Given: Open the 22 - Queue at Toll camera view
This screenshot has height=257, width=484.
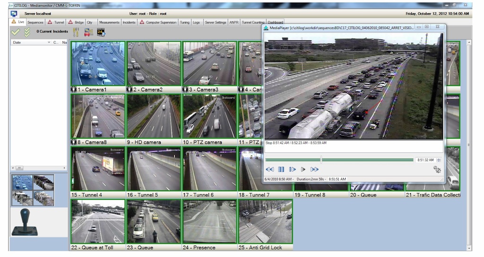Looking at the screenshot, I should point(98,222).
